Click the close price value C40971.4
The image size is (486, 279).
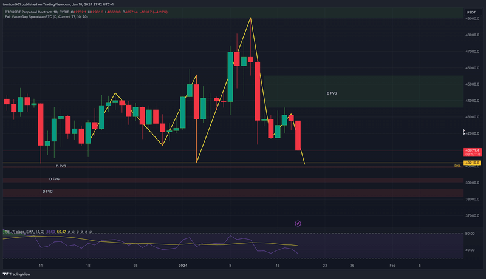(130, 12)
